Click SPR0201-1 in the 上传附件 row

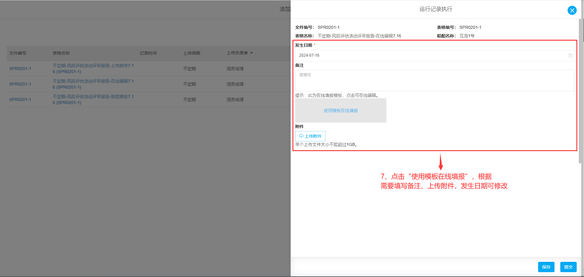20,69
